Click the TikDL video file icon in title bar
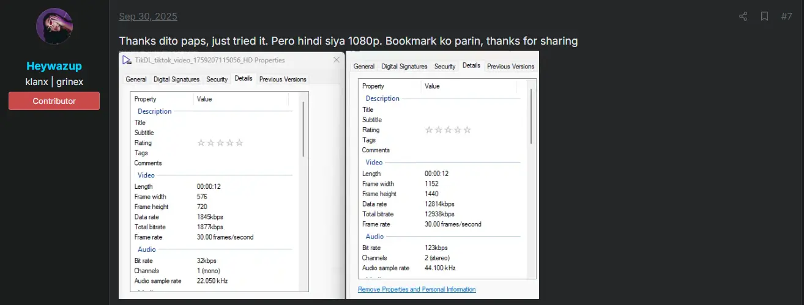 click(127, 60)
